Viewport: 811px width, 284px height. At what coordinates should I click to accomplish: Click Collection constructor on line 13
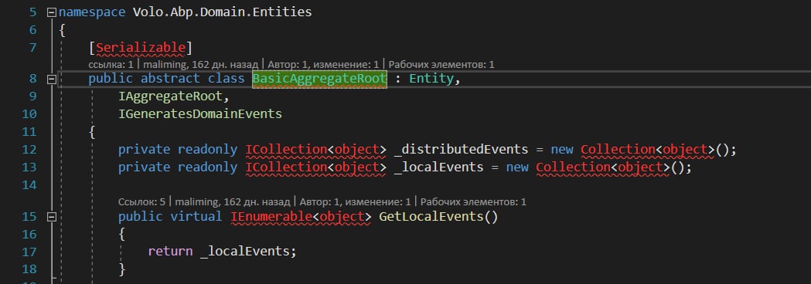(x=573, y=167)
